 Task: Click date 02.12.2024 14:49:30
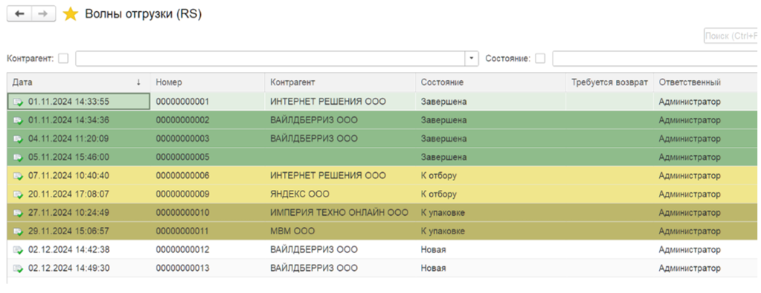coord(68,269)
